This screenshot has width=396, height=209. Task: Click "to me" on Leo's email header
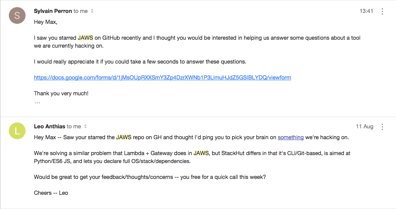pyautogui.click(x=74, y=126)
